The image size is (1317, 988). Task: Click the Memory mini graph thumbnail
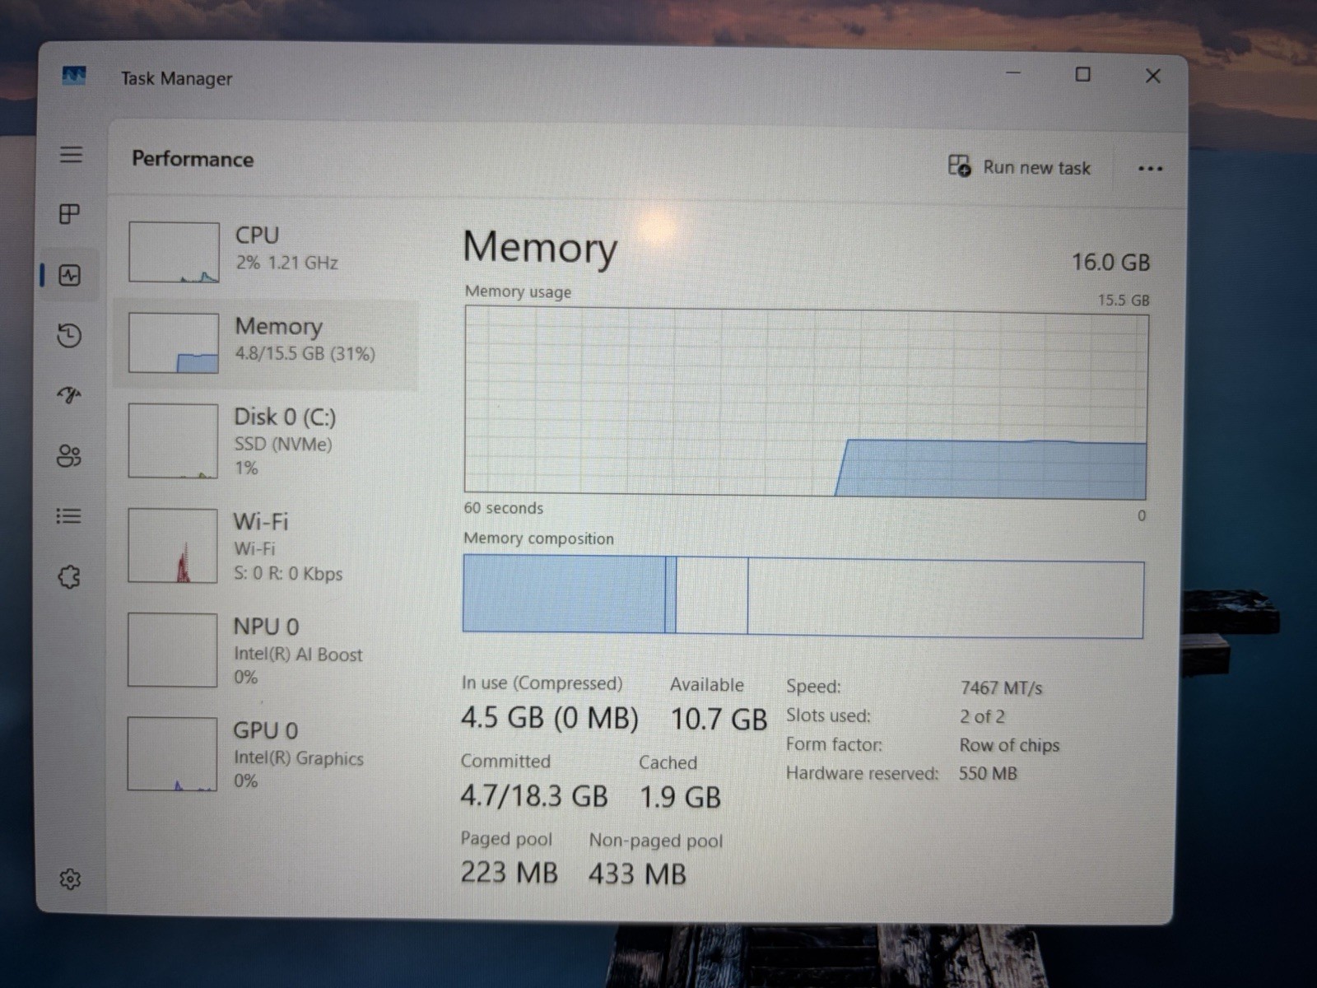click(x=174, y=343)
